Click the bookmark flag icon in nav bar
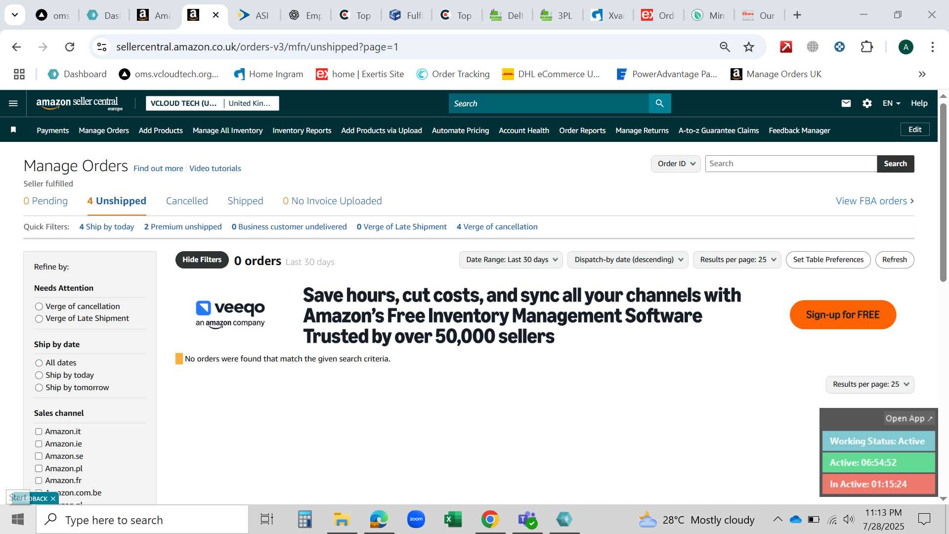This screenshot has height=534, width=949. 13,130
